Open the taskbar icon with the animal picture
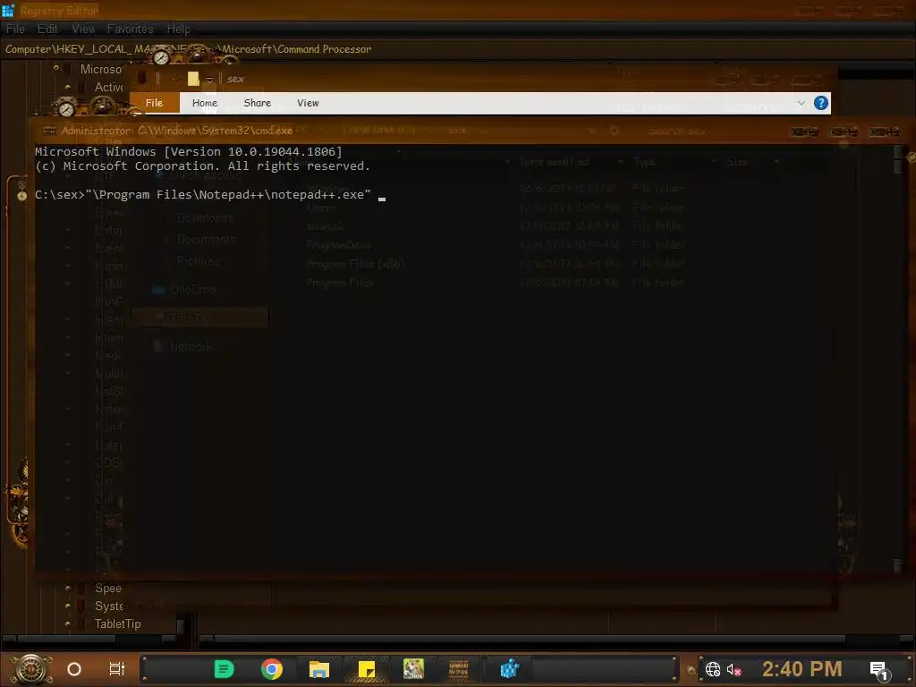The image size is (916, 687). point(413,669)
